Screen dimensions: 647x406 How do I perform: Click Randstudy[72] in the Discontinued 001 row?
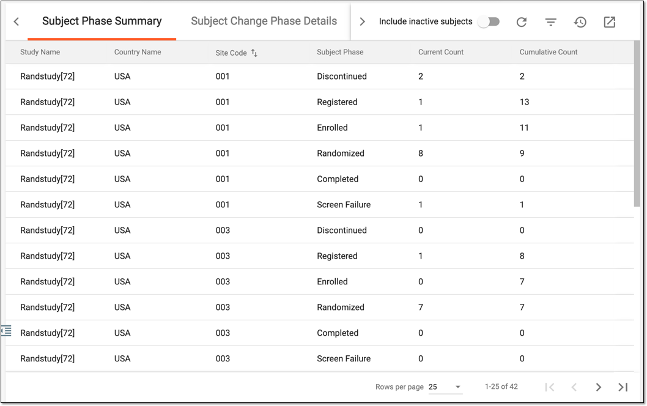pos(48,76)
